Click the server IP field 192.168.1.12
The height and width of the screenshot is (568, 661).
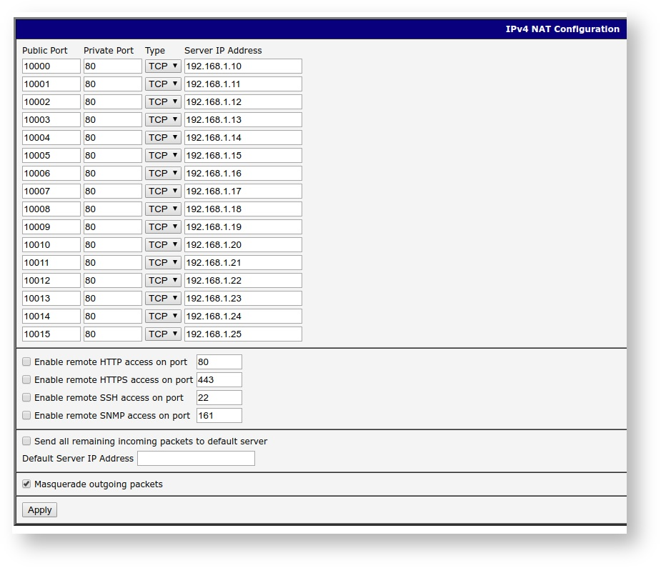(243, 102)
